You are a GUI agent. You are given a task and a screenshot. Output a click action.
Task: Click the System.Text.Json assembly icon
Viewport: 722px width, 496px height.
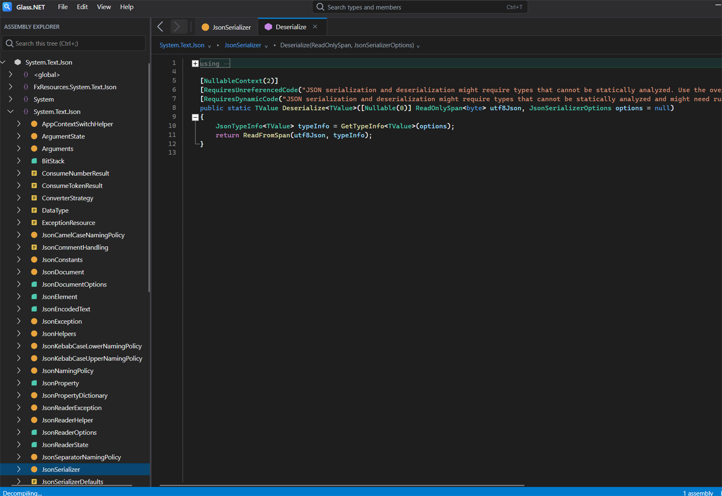18,62
